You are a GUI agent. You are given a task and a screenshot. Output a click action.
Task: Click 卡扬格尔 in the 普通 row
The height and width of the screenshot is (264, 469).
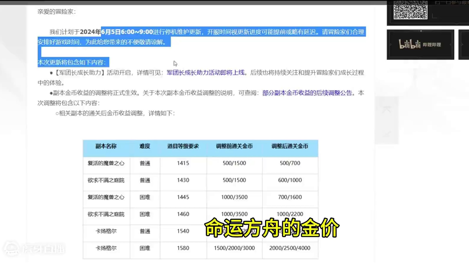(x=106, y=231)
